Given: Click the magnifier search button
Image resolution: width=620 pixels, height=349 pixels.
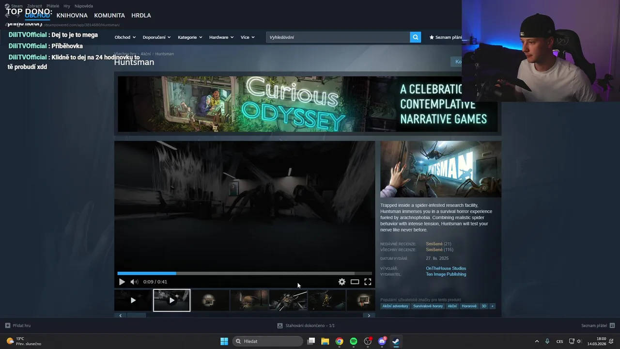Looking at the screenshot, I should point(415,37).
